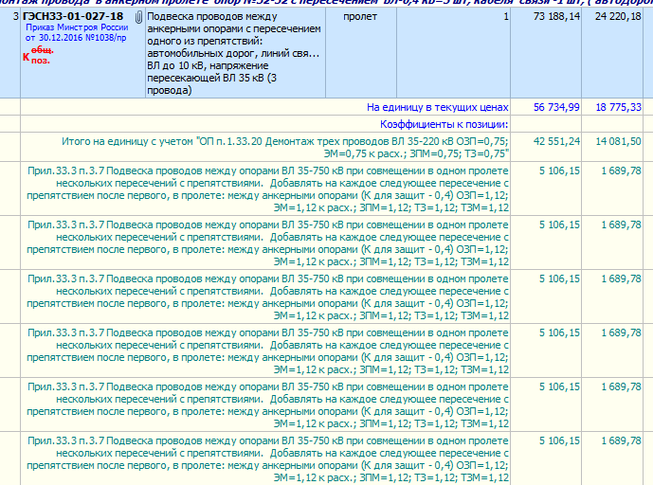Select the current-price value 18 775,33
Viewport: 653px width, 485px height.
click(x=619, y=107)
